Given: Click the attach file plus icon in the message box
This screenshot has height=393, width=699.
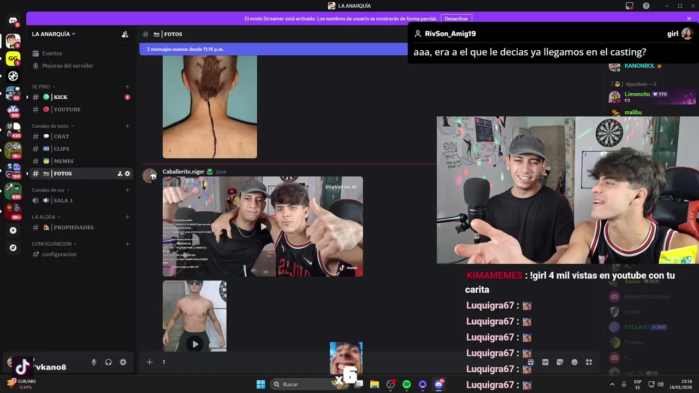Looking at the screenshot, I should pyautogui.click(x=149, y=362).
